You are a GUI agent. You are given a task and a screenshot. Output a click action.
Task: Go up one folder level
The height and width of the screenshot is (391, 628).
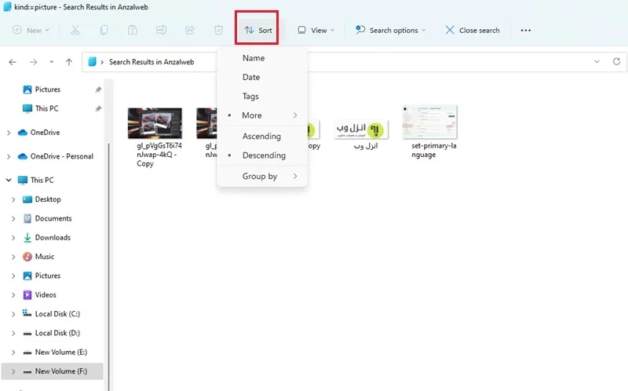pos(69,62)
